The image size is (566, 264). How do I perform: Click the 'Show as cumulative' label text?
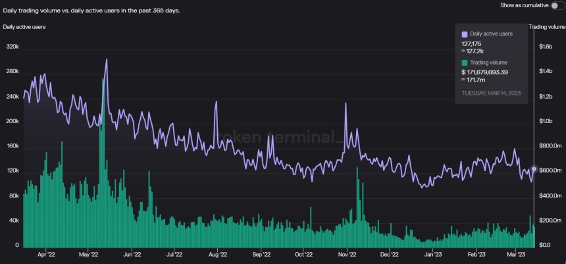point(524,5)
